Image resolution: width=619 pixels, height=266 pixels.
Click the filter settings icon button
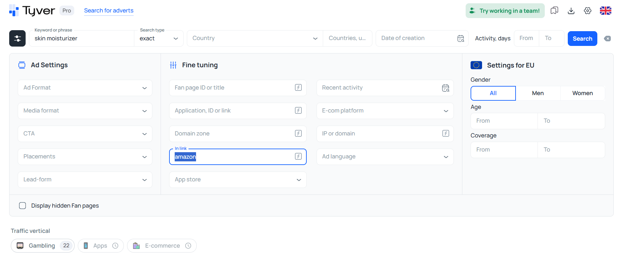(x=17, y=38)
